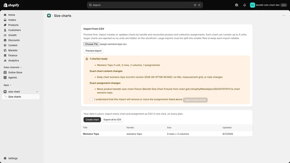Viewport: 290px width, 163px height.
Task: Click the size-chart app icon in sidebar
Action: [5, 92]
